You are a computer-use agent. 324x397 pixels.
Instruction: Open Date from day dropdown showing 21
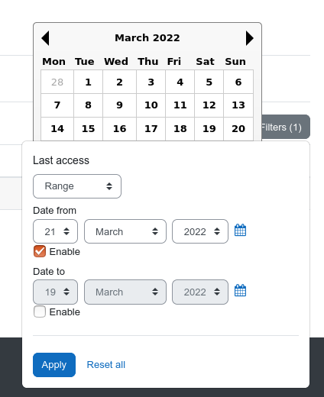click(55, 231)
